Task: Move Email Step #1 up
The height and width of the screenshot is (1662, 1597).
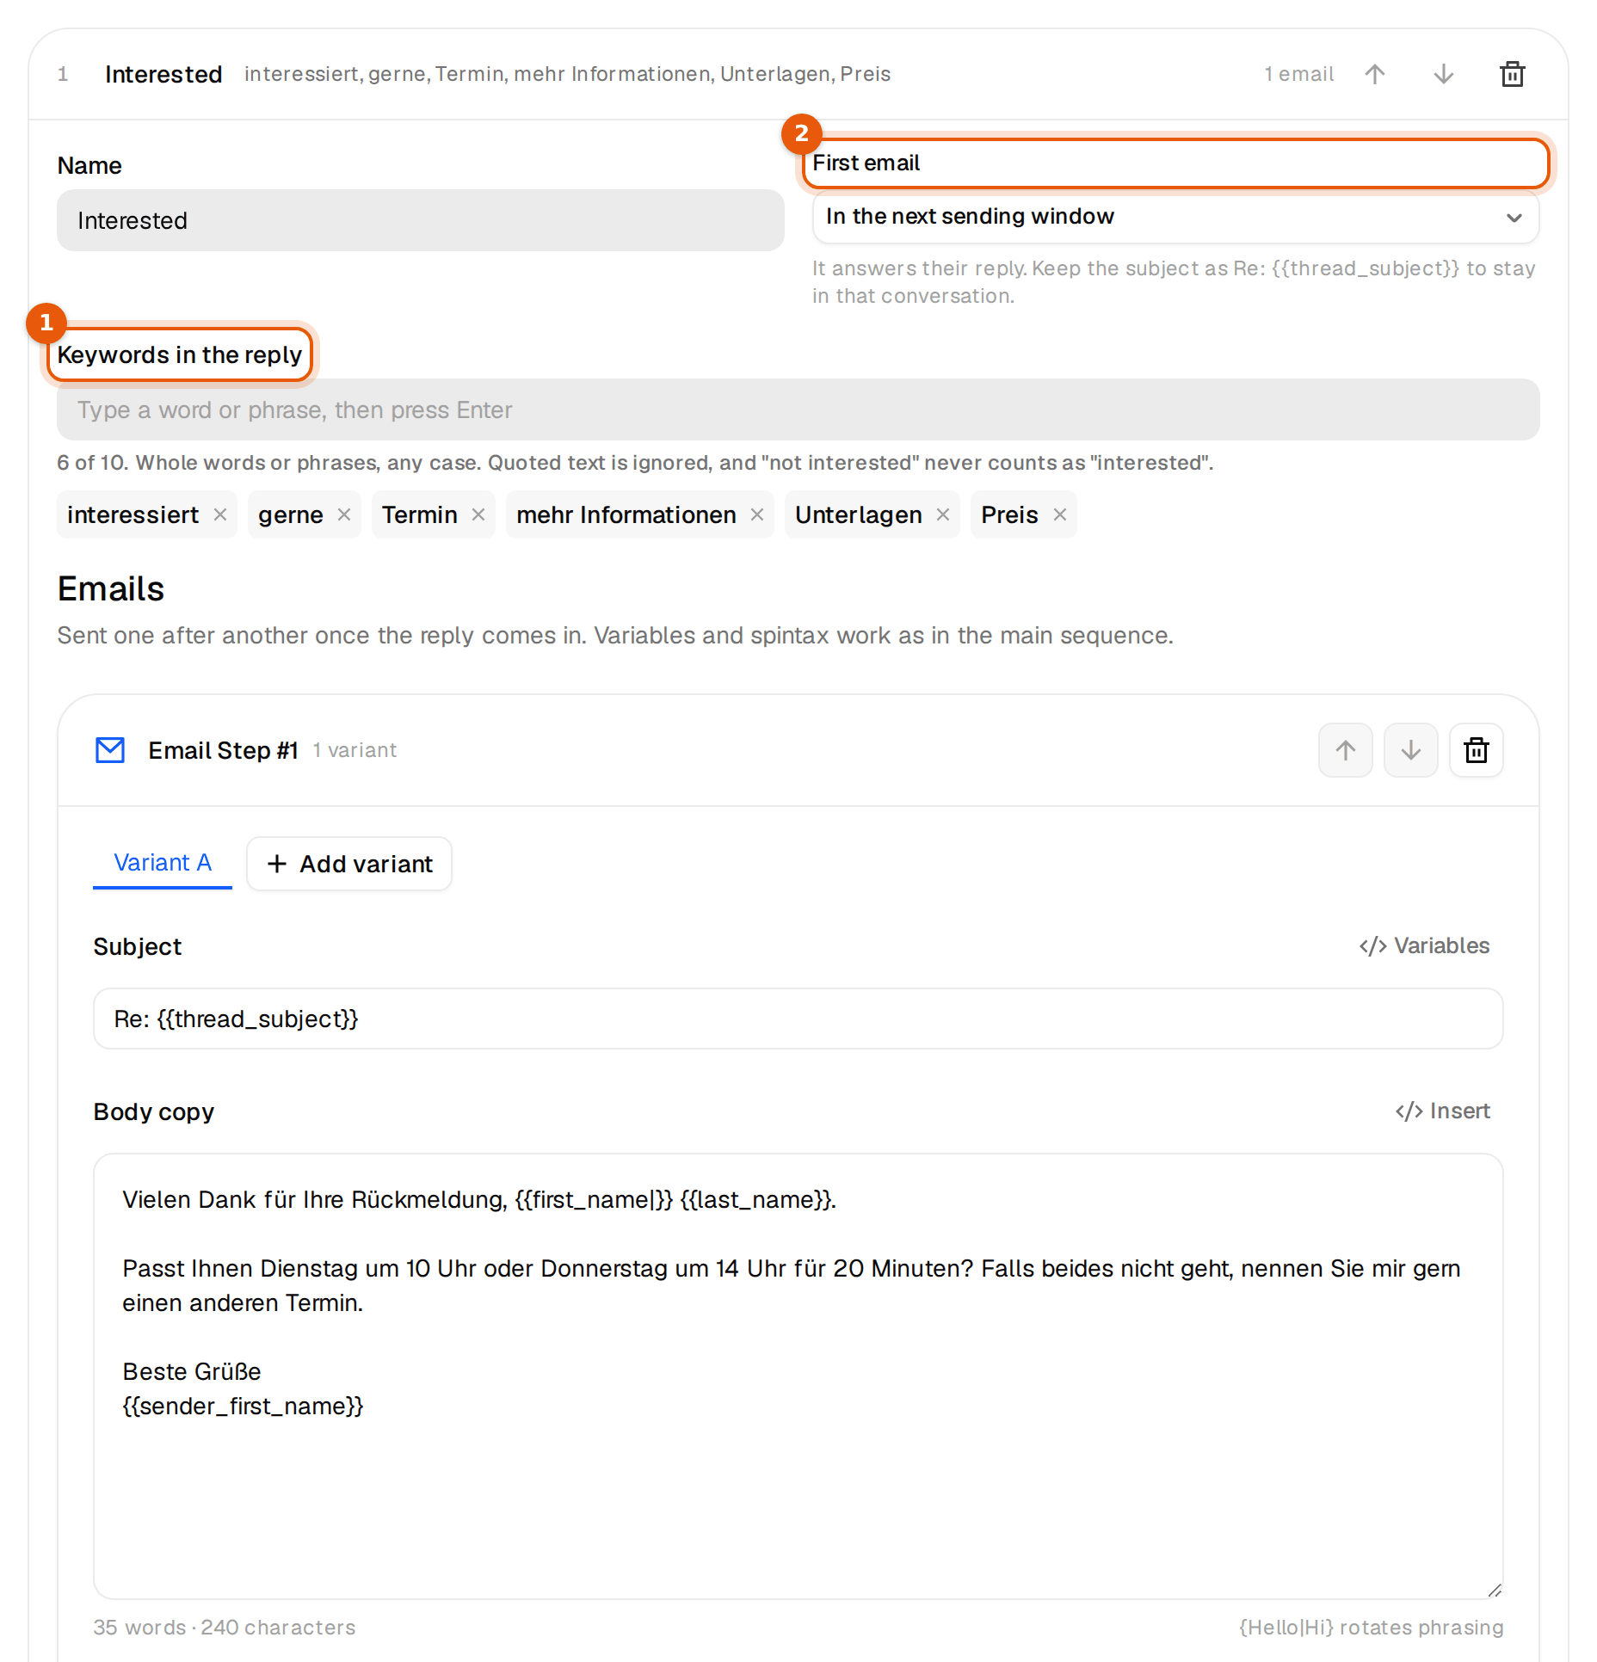Action: [x=1346, y=750]
